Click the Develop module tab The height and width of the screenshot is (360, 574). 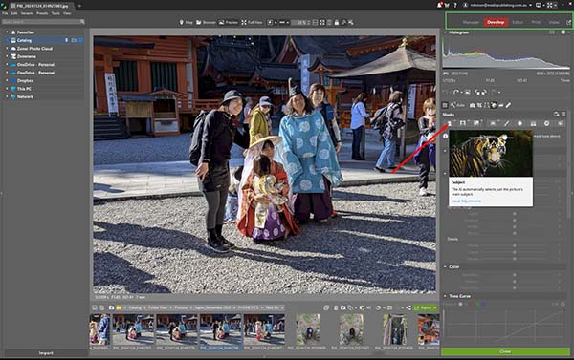pyautogui.click(x=496, y=22)
